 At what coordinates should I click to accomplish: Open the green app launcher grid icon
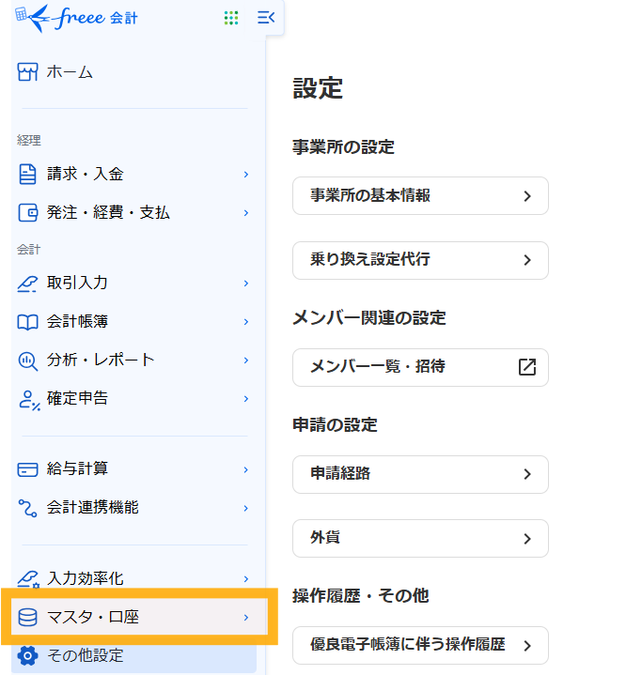[x=231, y=18]
